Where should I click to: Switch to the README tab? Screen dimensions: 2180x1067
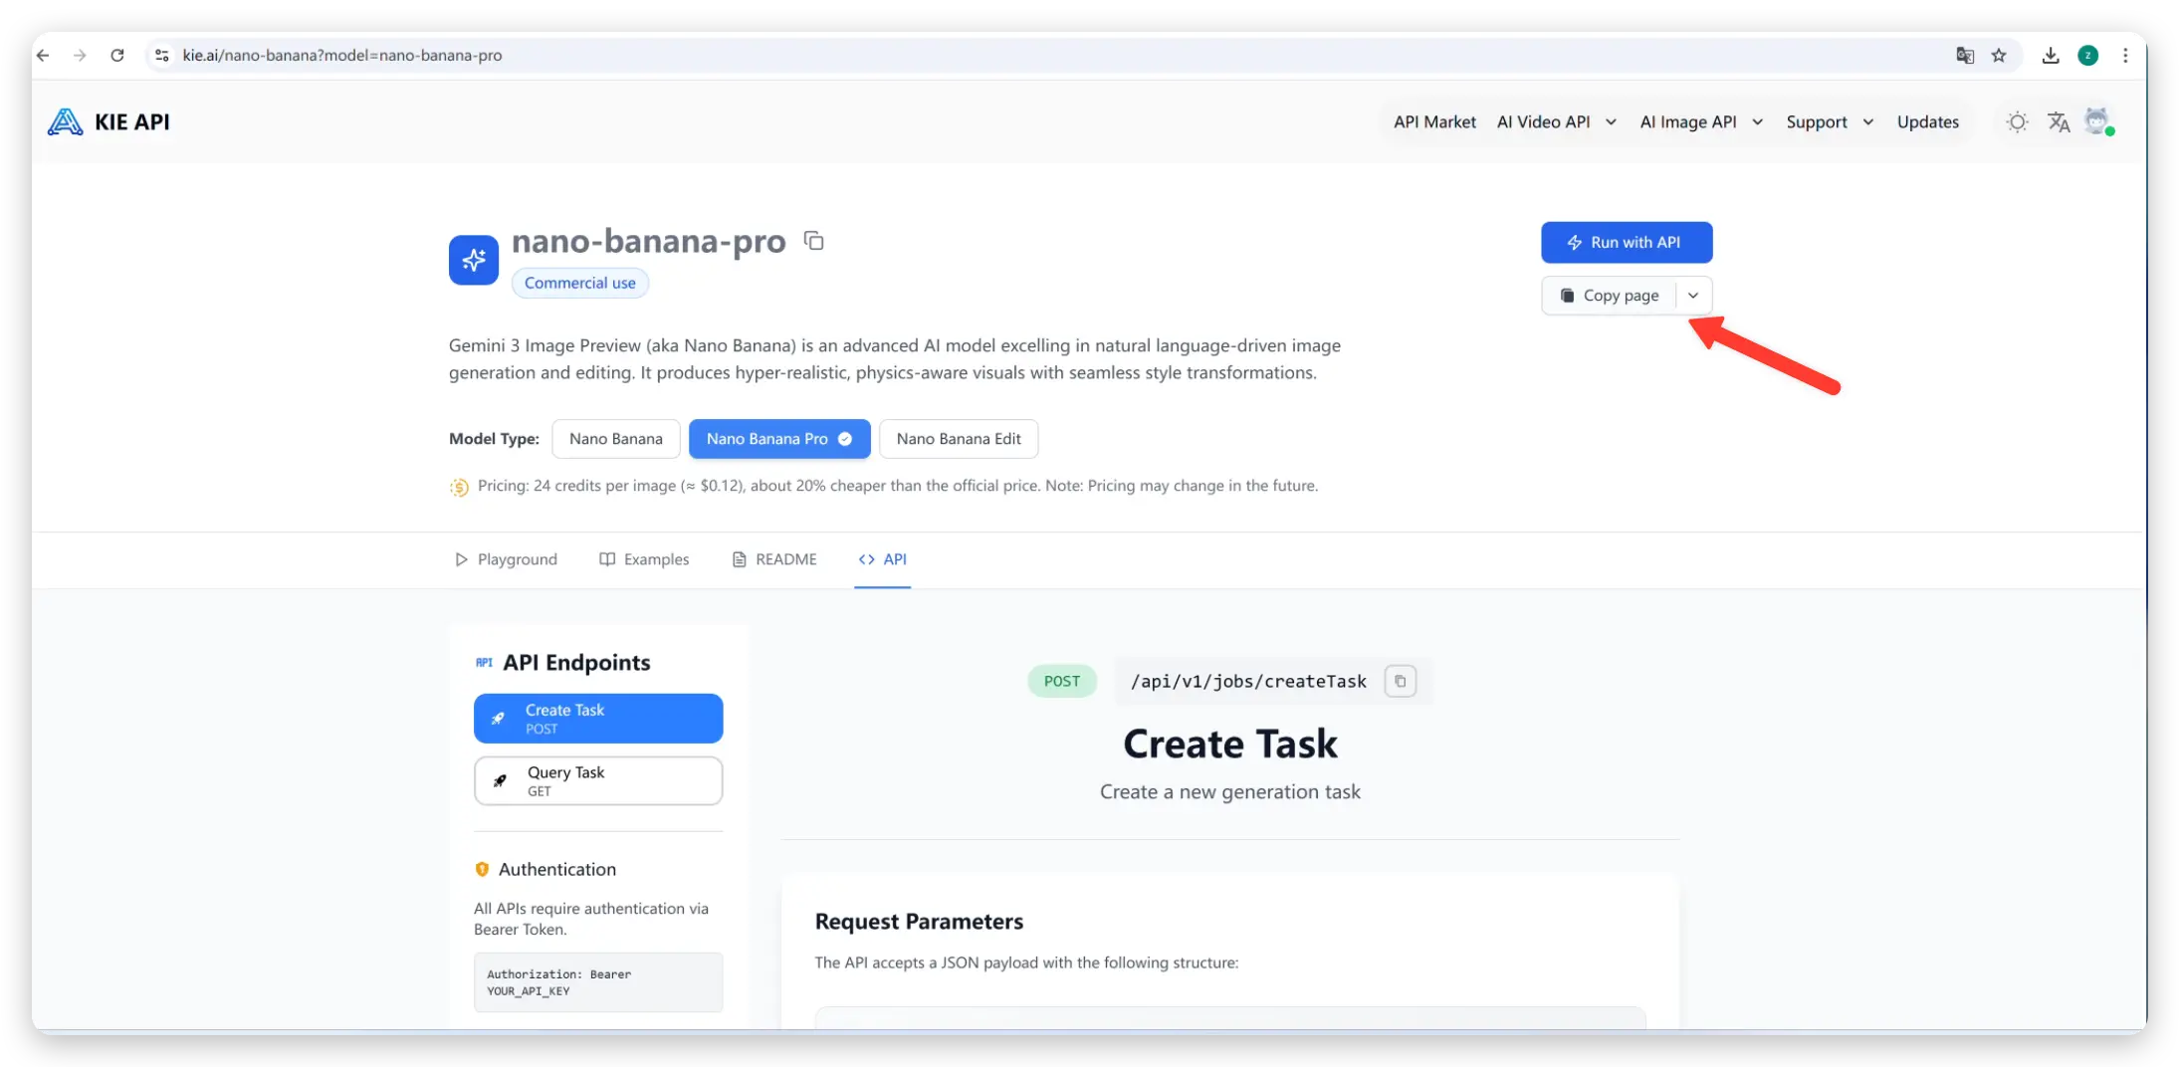click(774, 559)
